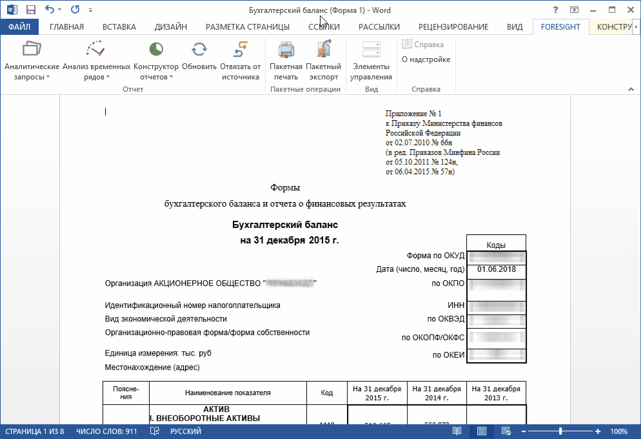This screenshot has width=641, height=439.
Task: Open Аналитические запросы dropdown
Action: point(32,61)
